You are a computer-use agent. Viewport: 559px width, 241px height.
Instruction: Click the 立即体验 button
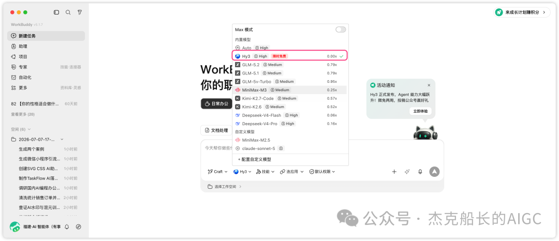420,111
